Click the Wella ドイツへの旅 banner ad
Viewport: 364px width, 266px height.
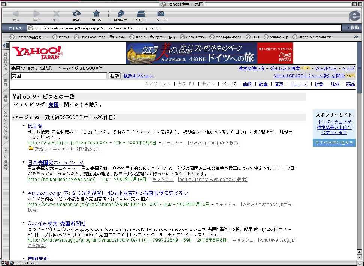(x=209, y=53)
